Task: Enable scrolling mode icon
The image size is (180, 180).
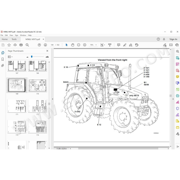Action: pos(110,45)
